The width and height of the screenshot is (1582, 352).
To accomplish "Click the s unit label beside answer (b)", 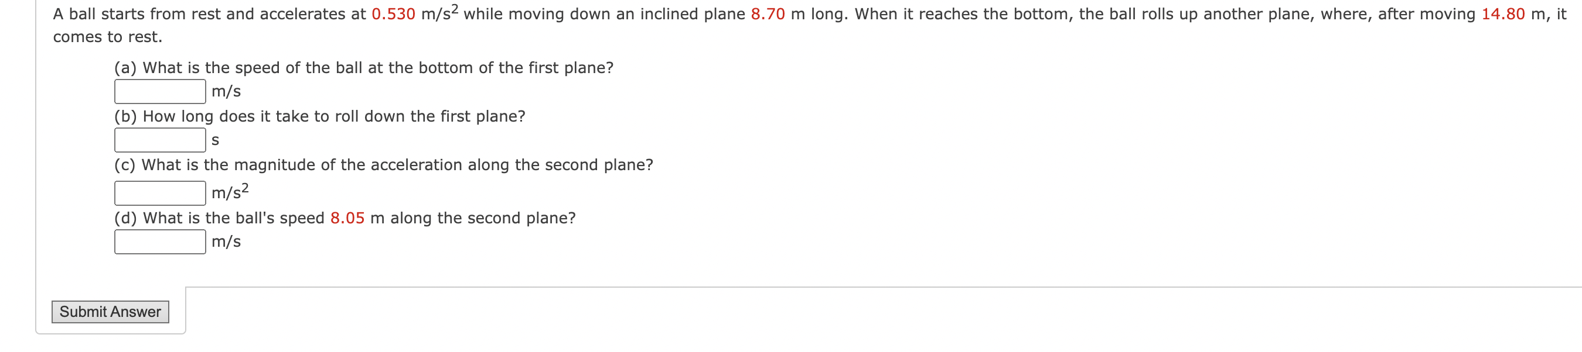I will (215, 140).
